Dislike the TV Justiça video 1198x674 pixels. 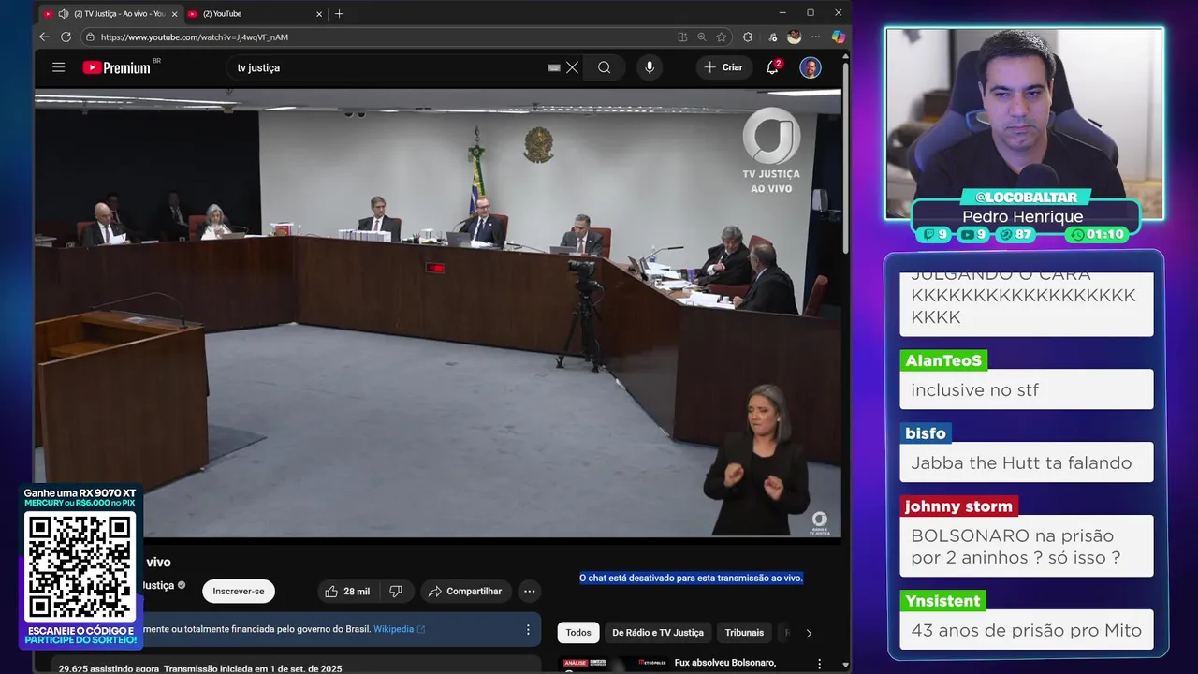[396, 592]
